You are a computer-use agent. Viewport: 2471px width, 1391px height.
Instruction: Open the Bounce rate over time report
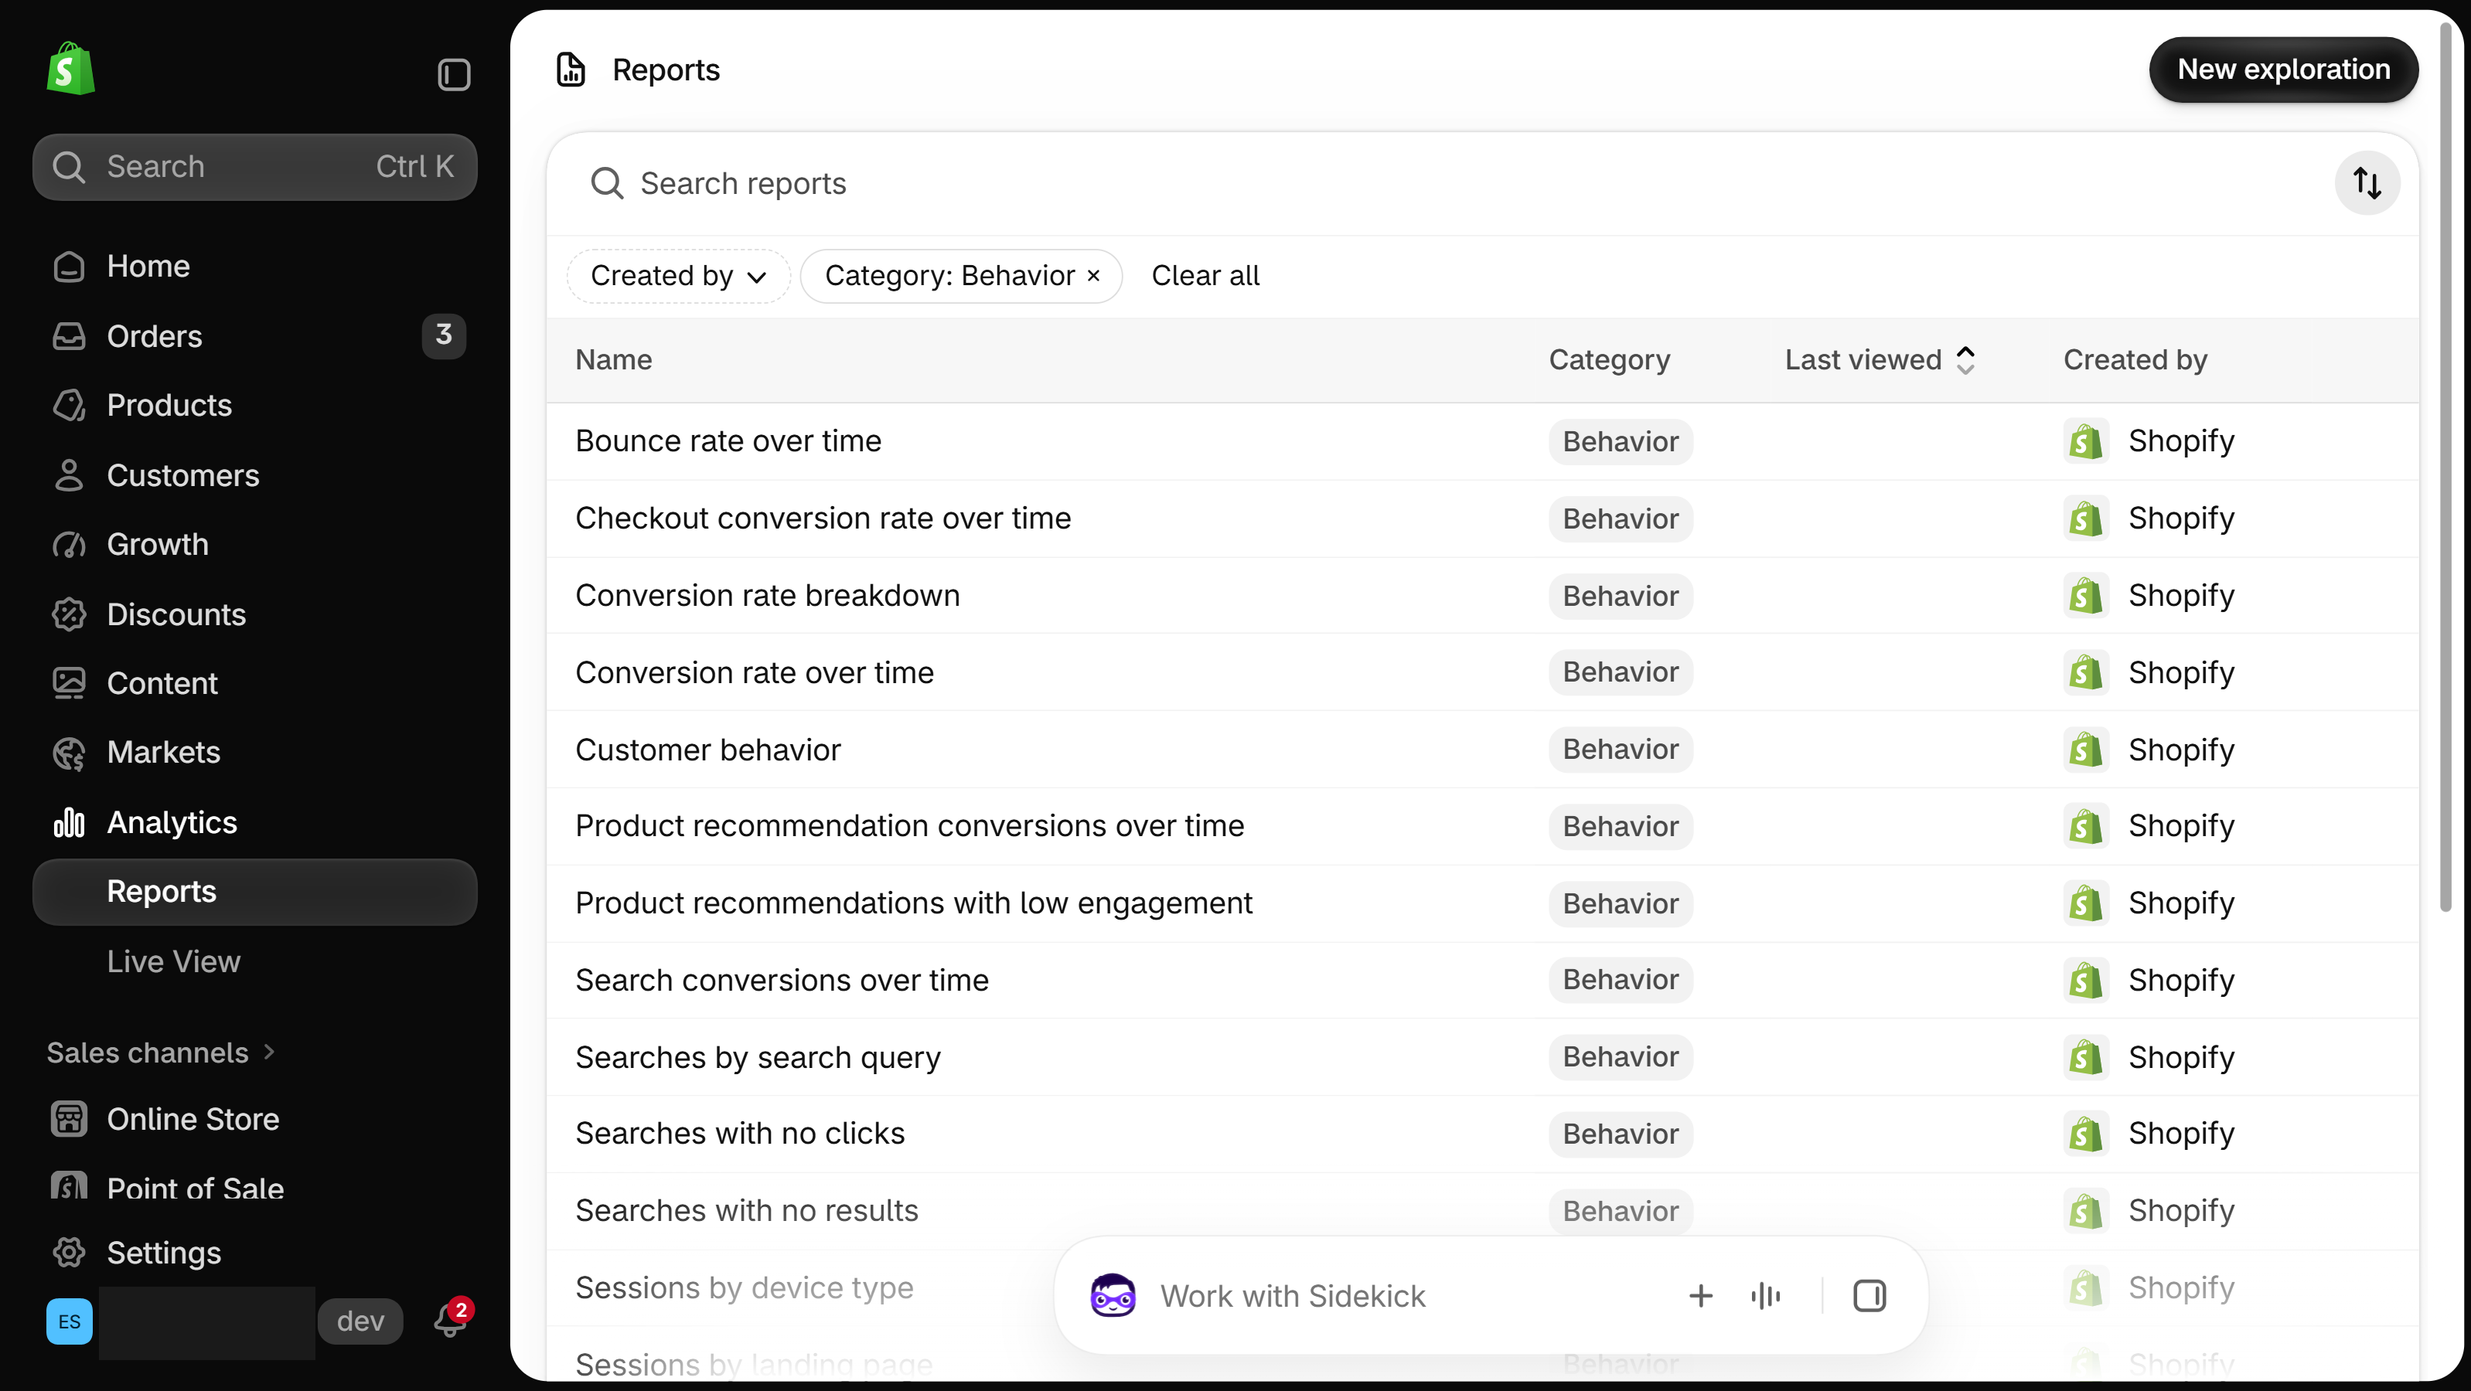pyautogui.click(x=727, y=441)
